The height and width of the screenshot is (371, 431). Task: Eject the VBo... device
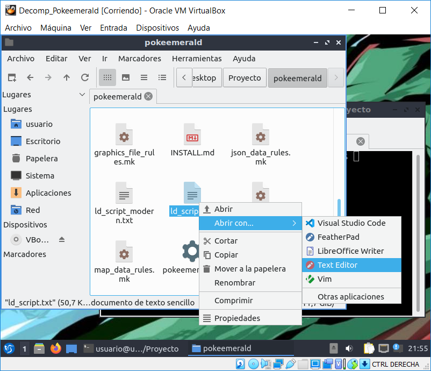tap(61, 239)
